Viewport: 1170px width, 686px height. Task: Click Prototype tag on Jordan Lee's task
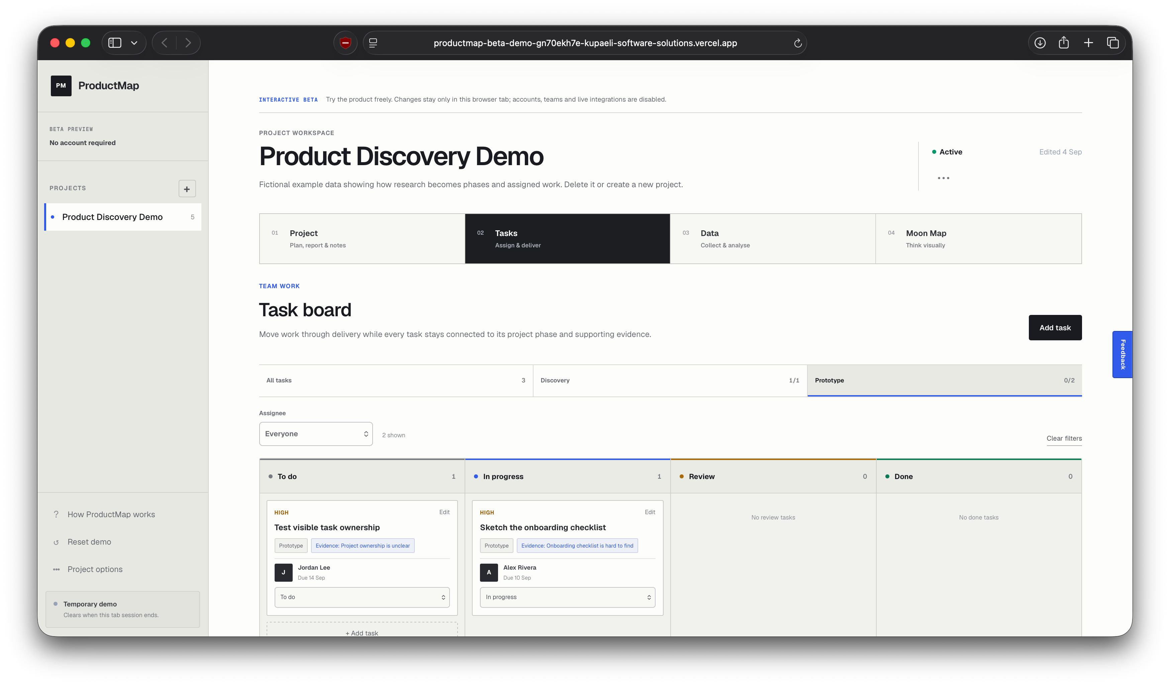[x=291, y=546]
